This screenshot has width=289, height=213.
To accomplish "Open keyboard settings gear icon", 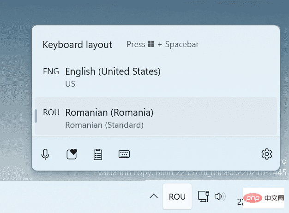I will point(266,154).
